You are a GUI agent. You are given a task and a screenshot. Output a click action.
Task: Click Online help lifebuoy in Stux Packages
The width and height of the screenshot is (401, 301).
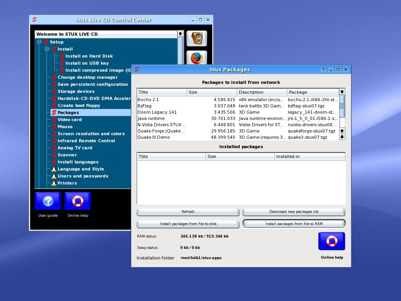(332, 241)
